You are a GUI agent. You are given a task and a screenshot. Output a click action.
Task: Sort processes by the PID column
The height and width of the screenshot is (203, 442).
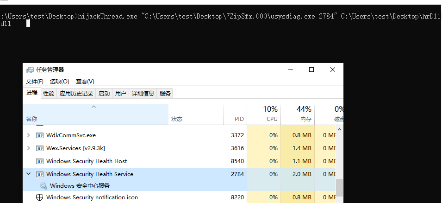point(239,119)
